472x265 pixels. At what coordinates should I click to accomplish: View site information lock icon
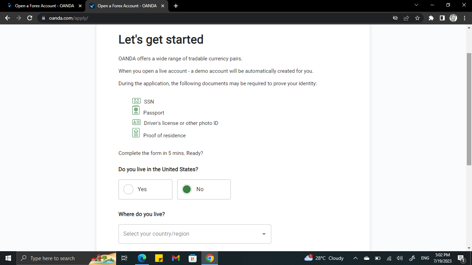coord(44,18)
